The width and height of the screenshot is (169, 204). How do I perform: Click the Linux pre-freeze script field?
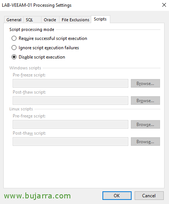[x=70, y=125]
